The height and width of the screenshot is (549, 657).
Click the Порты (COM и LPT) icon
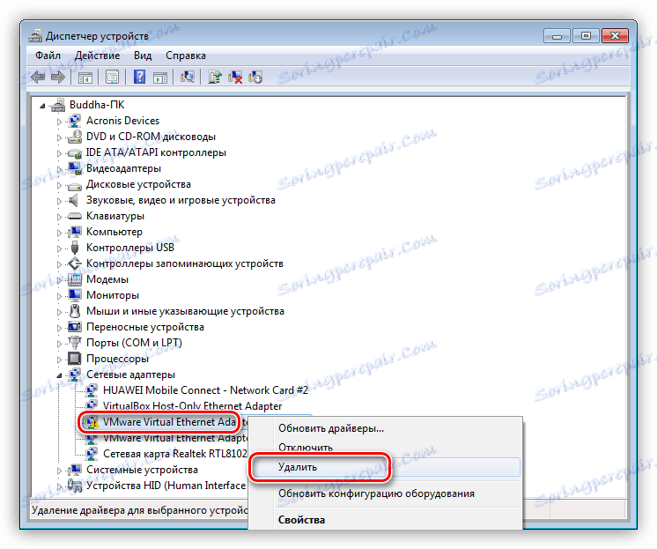pyautogui.click(x=75, y=343)
